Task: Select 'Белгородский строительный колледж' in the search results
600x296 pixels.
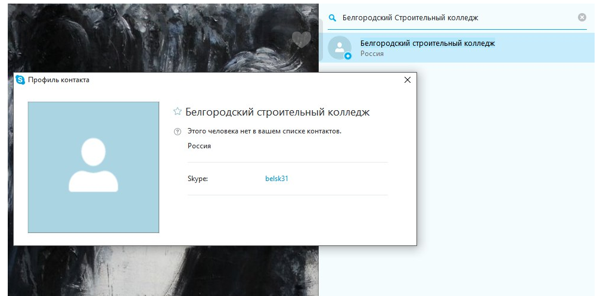Action: click(427, 43)
